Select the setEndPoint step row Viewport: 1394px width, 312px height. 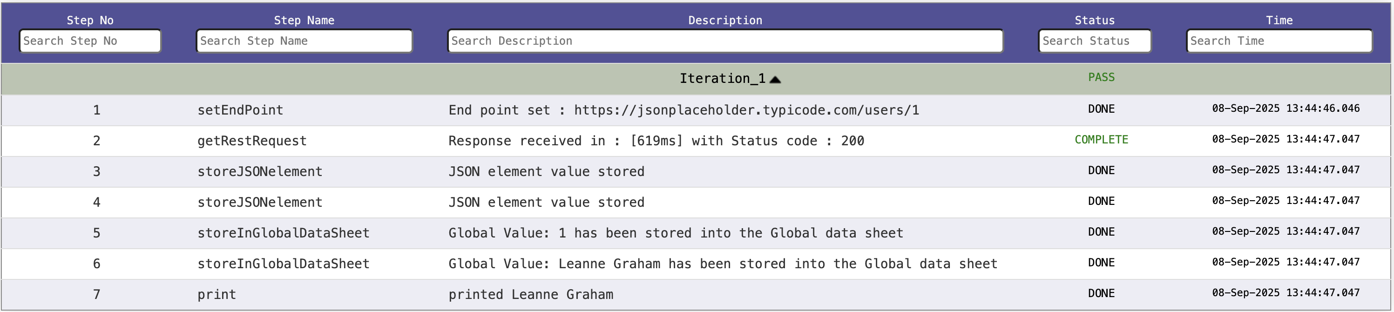pos(240,110)
